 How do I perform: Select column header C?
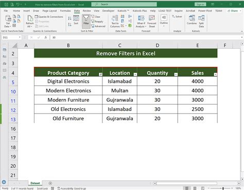coord(119,45)
